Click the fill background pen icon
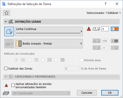The height and width of the screenshot is (98, 123). 96,48
